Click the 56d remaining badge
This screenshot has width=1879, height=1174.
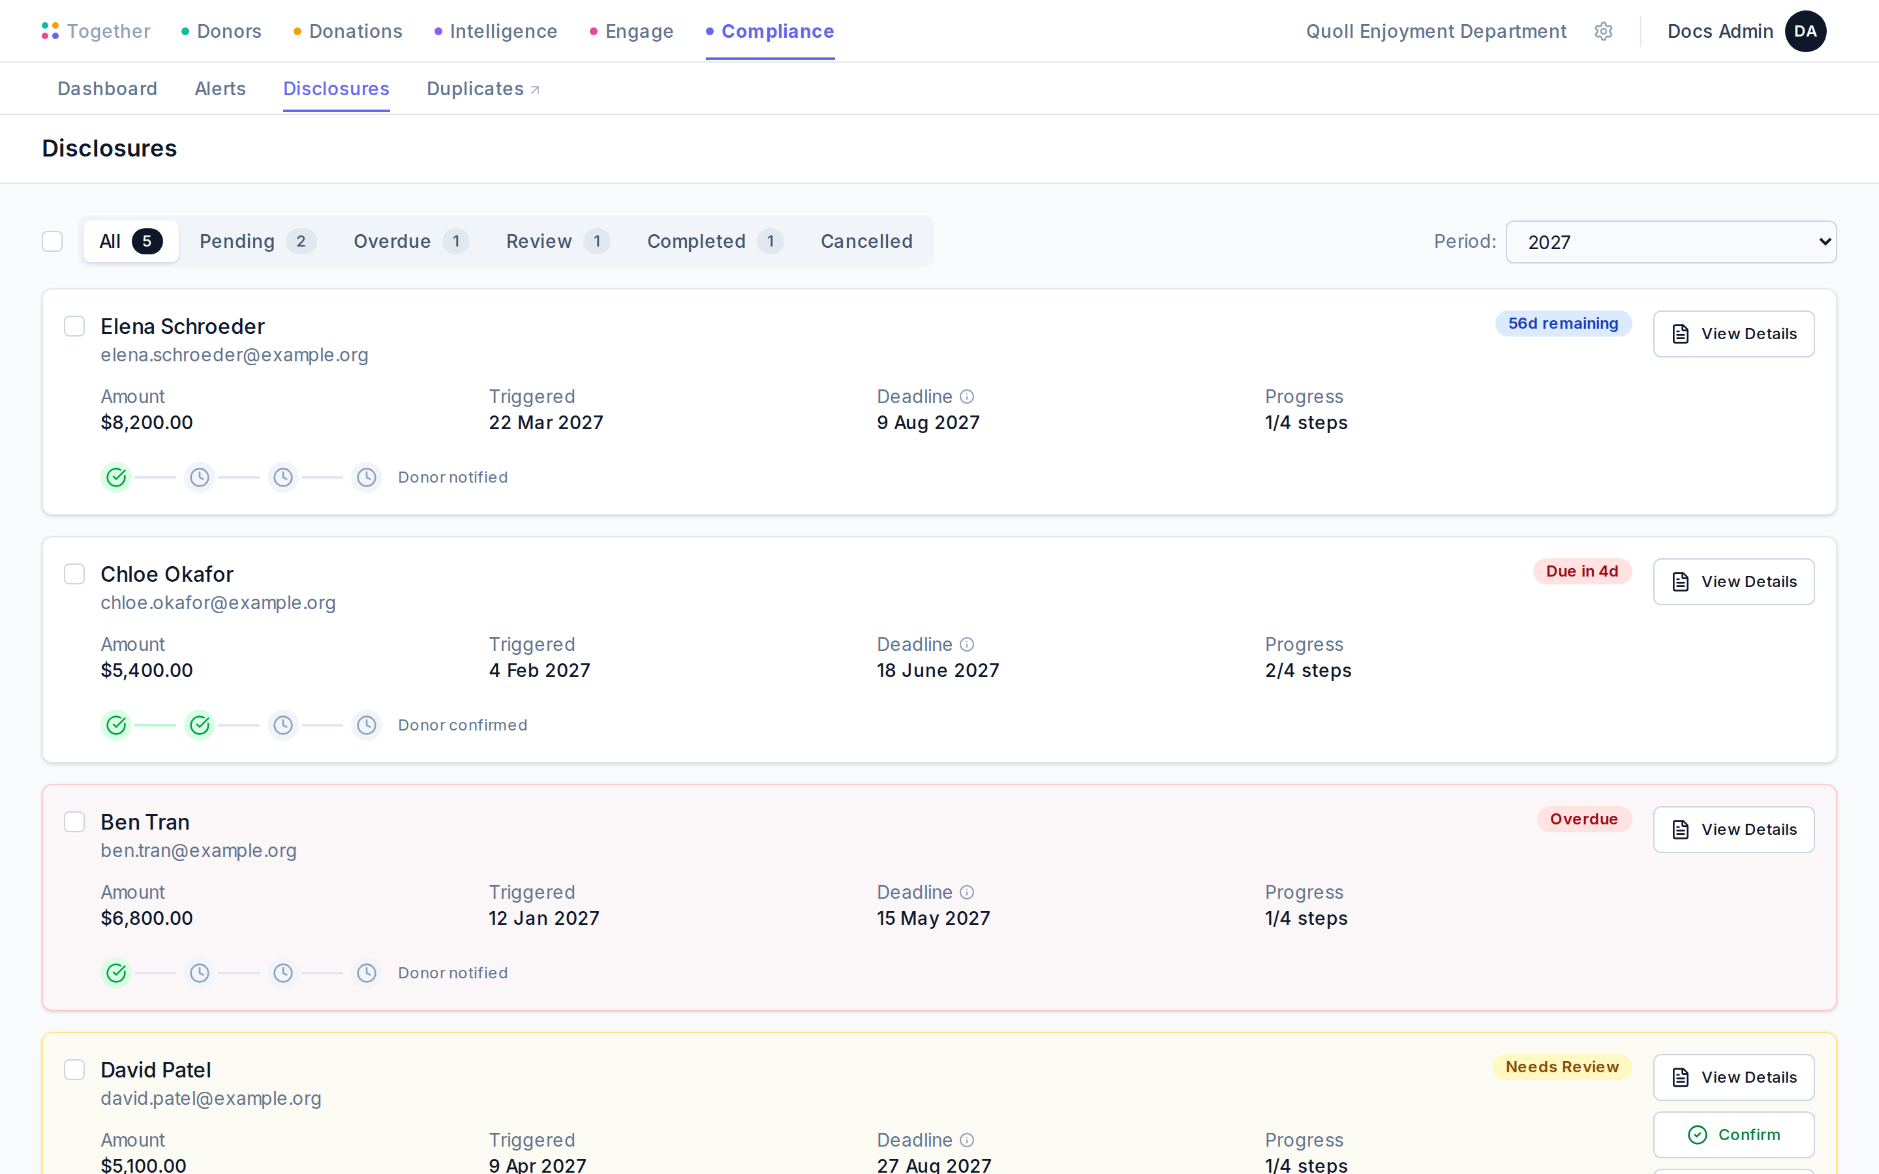click(1563, 324)
